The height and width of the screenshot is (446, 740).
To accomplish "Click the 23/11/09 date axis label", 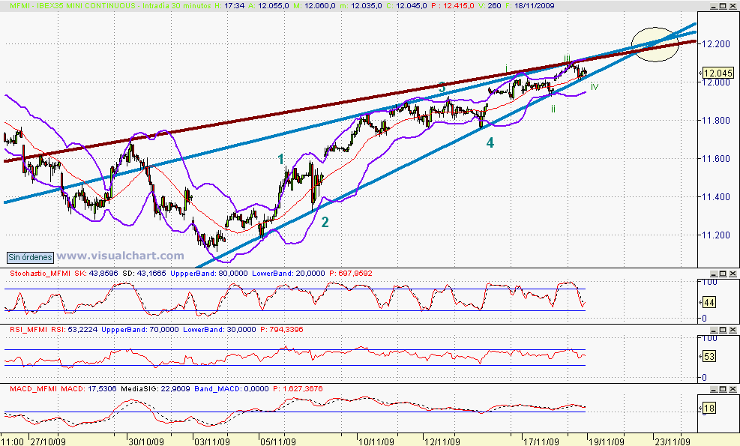I will click(673, 442).
